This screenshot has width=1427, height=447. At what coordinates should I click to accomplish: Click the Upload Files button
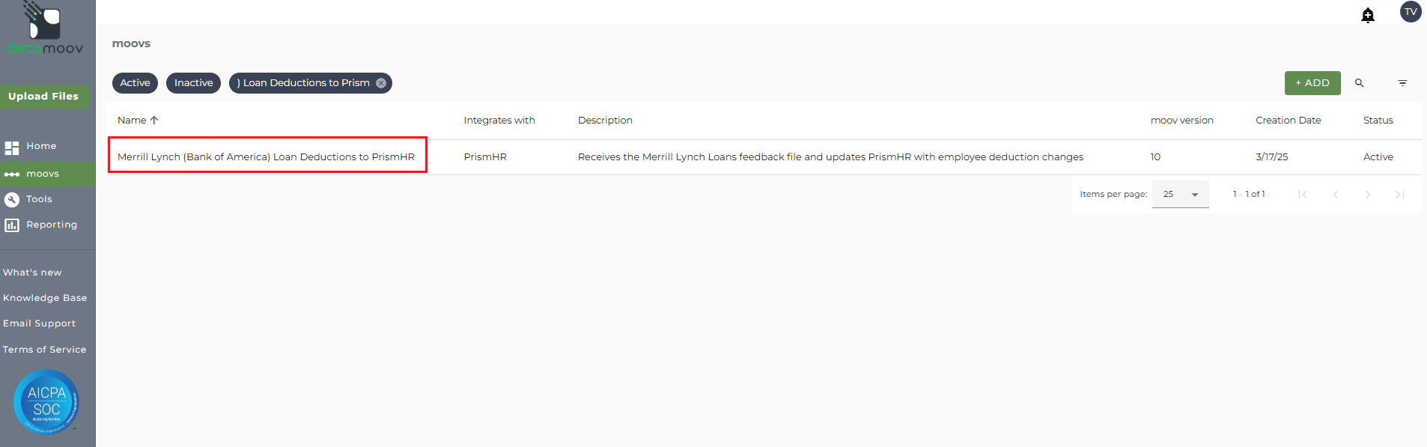44,97
